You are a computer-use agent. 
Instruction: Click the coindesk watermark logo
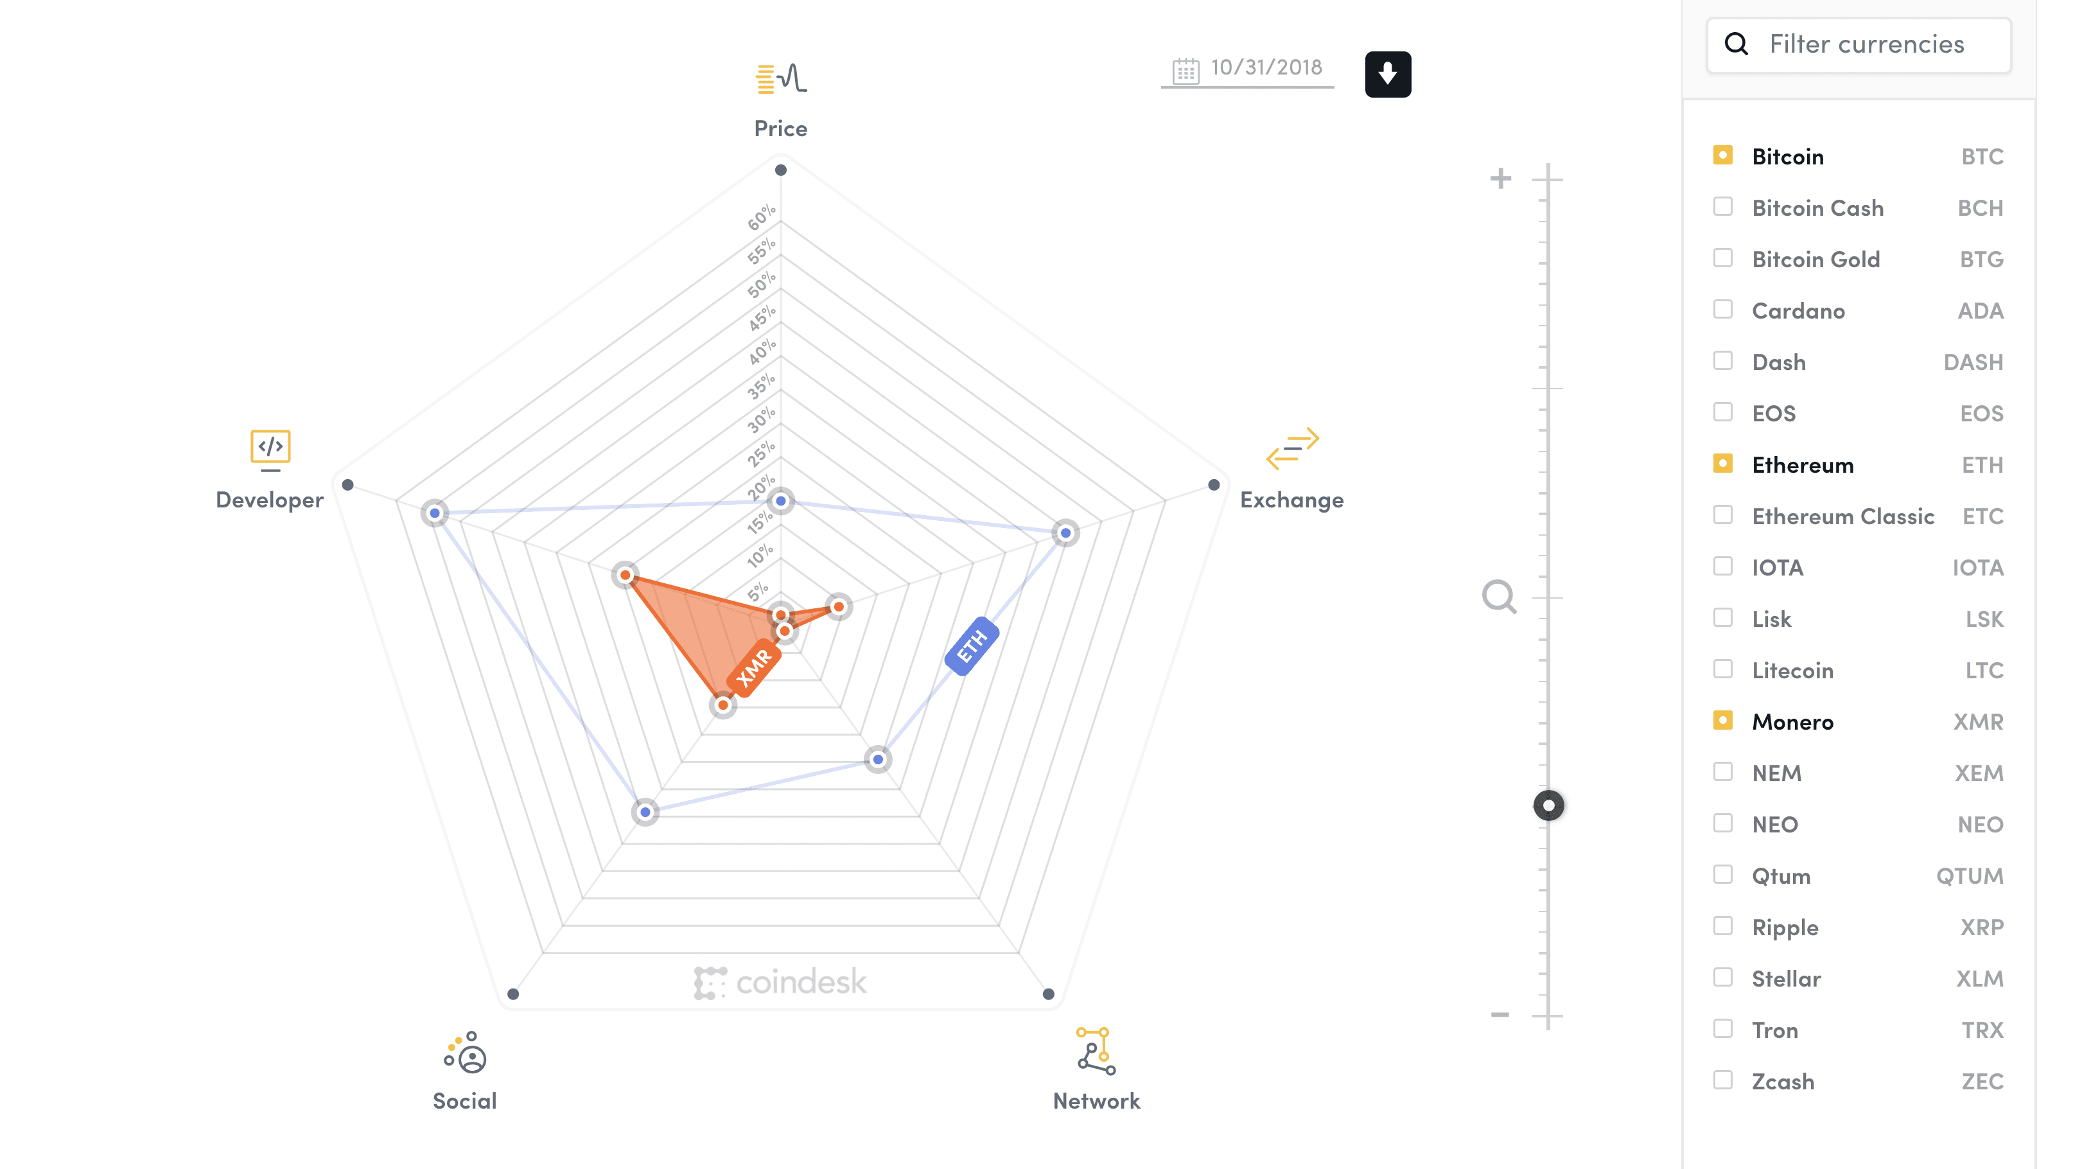coord(780,982)
